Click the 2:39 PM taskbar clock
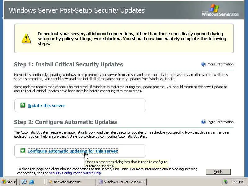This screenshot has height=186, width=248. coord(237,182)
